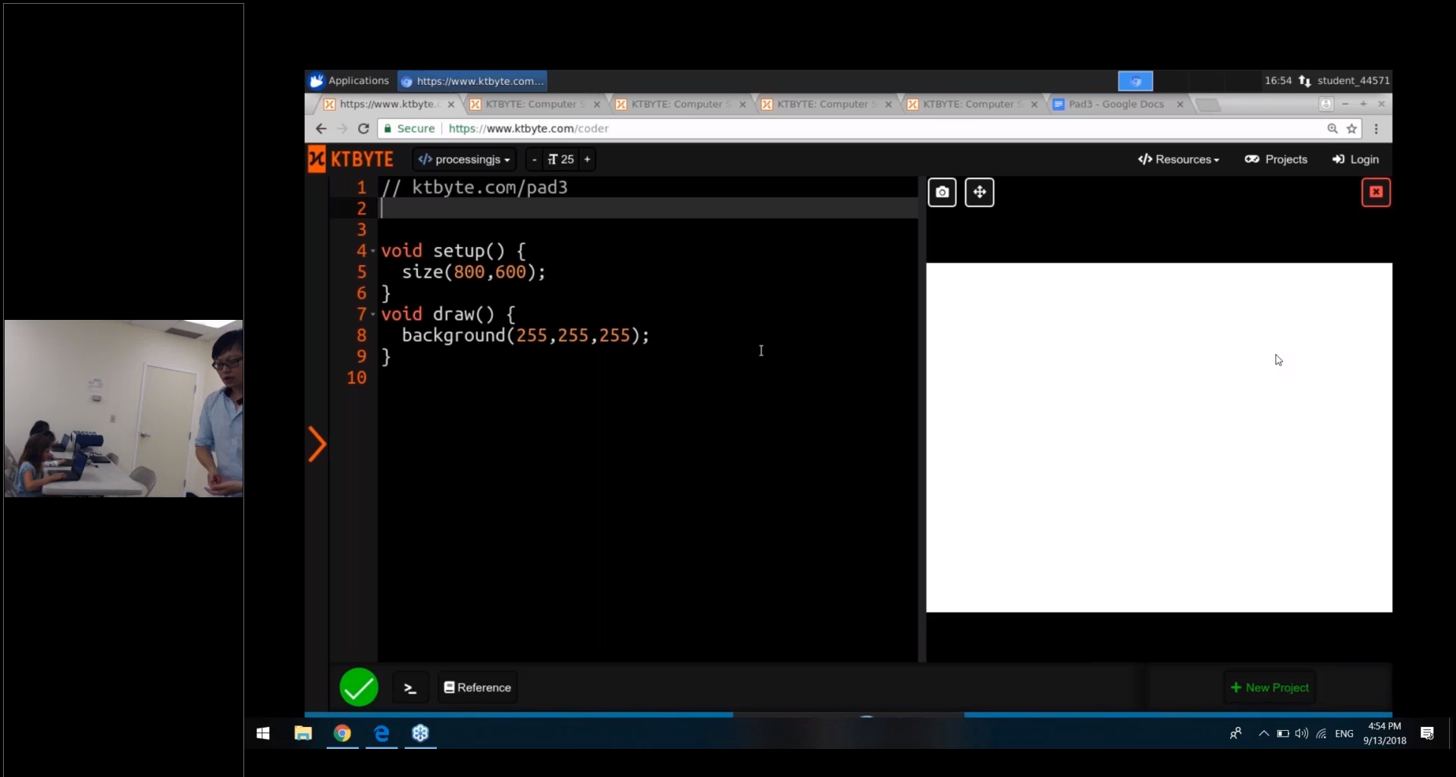Click the white output canvas
The height and width of the screenshot is (777, 1456).
coord(1159,437)
